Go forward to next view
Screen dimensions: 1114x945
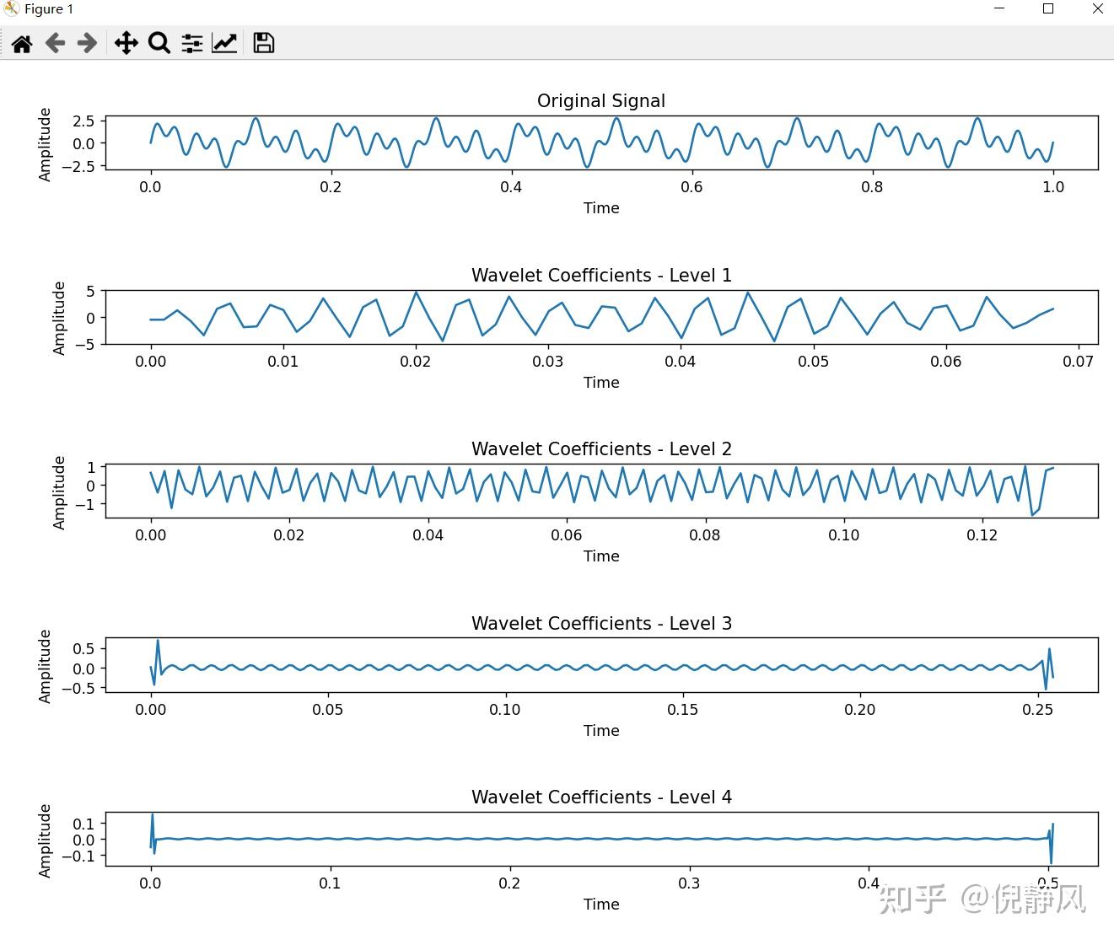point(87,43)
